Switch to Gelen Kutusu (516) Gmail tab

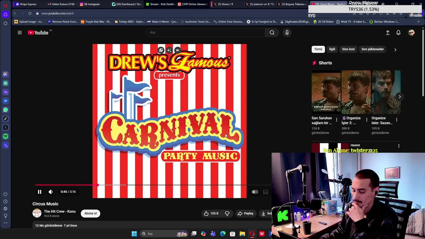(x=62, y=4)
